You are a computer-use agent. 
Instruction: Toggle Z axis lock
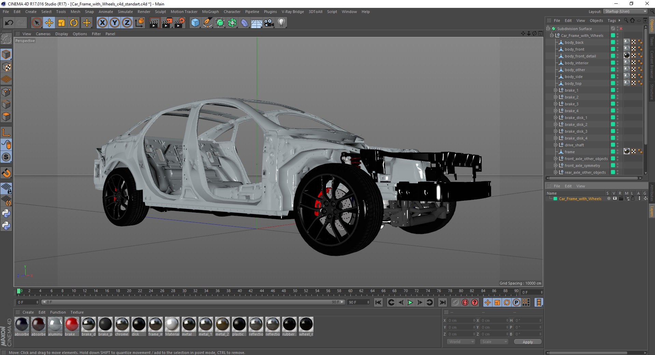127,23
